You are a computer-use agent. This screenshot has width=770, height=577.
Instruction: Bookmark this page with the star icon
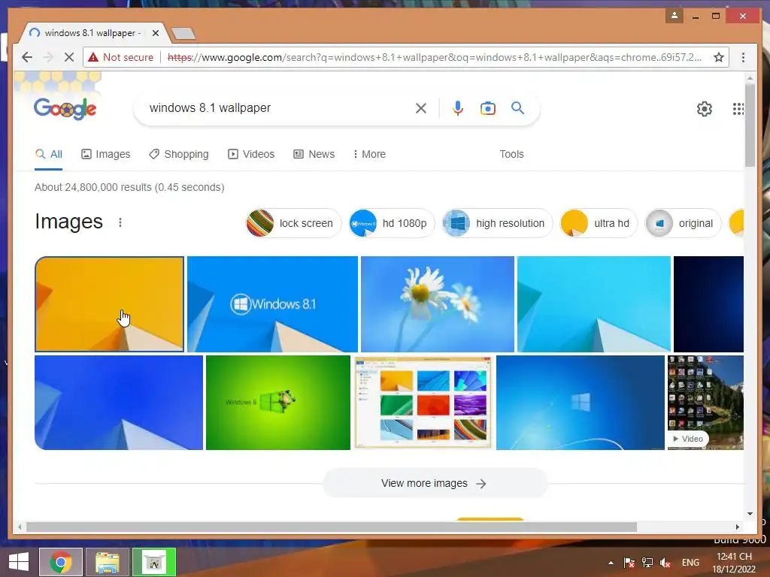719,57
